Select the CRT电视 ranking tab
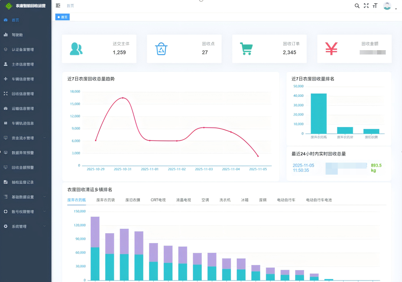The height and width of the screenshot is (282, 402). [158, 200]
